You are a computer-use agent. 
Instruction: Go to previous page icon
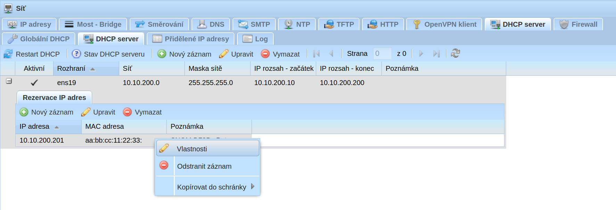331,53
